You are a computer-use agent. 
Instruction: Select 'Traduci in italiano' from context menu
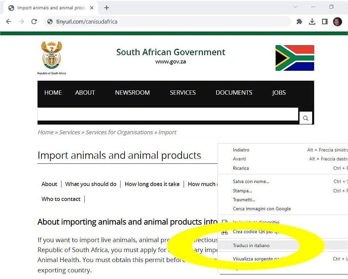pos(251,245)
